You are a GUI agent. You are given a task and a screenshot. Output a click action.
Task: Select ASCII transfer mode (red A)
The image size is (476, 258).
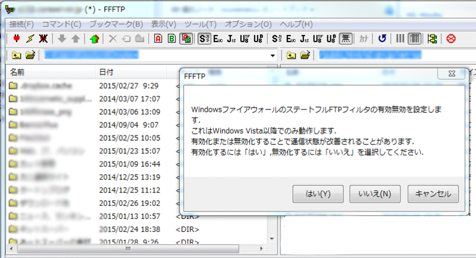(x=158, y=39)
